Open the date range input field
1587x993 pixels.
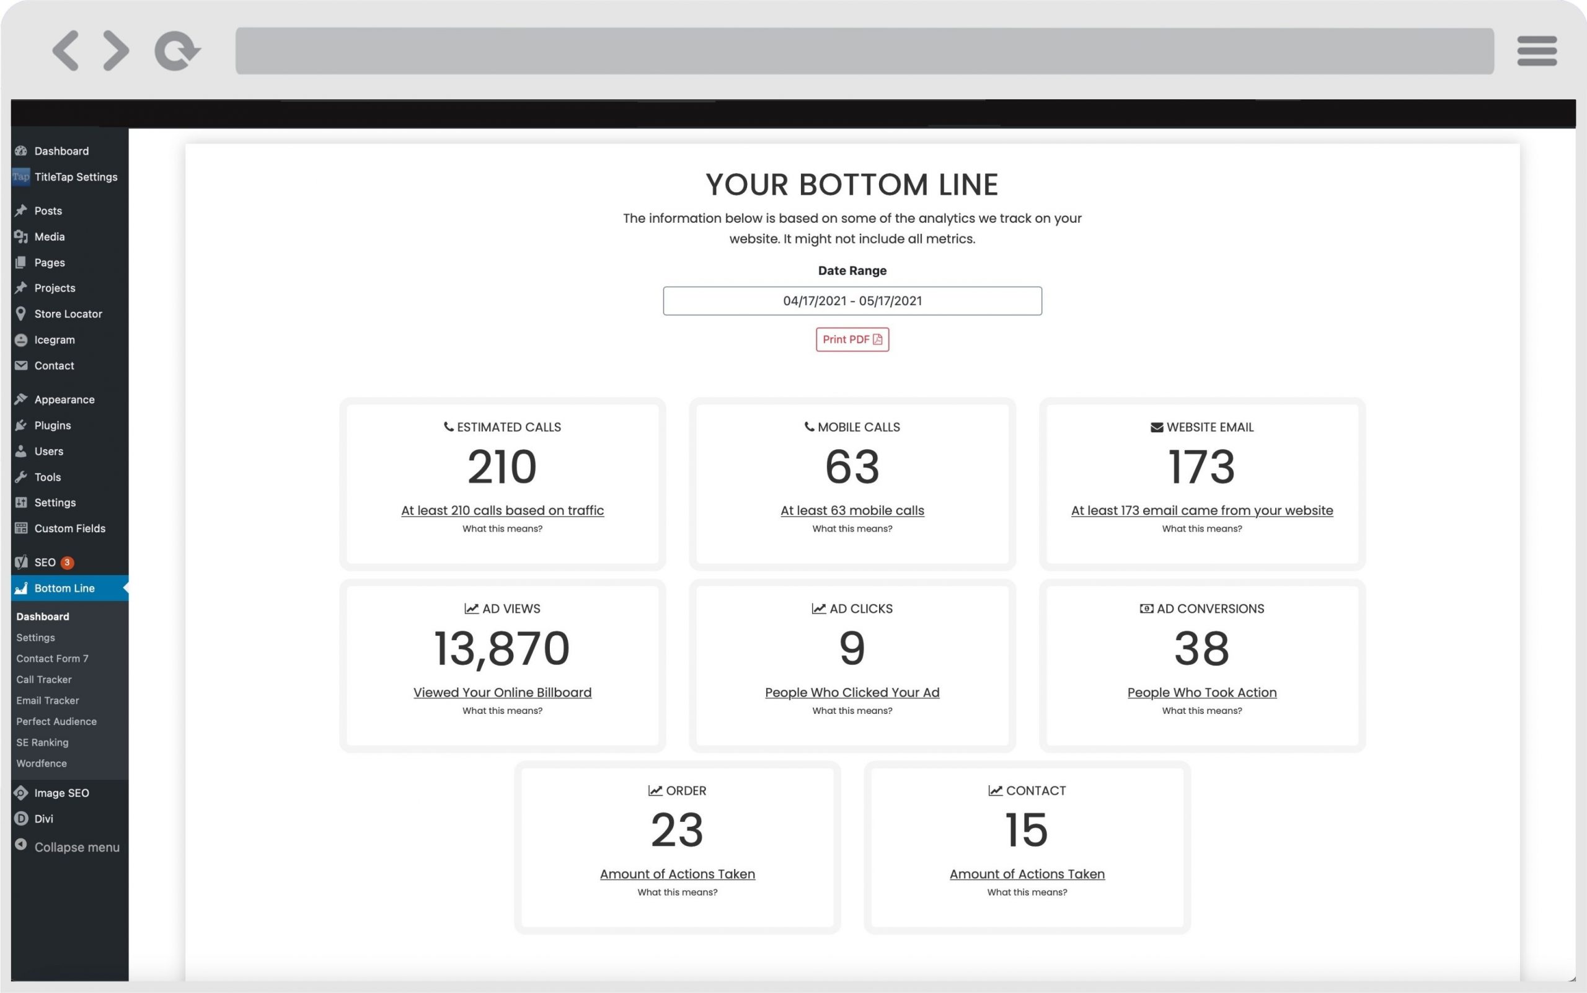pos(851,300)
